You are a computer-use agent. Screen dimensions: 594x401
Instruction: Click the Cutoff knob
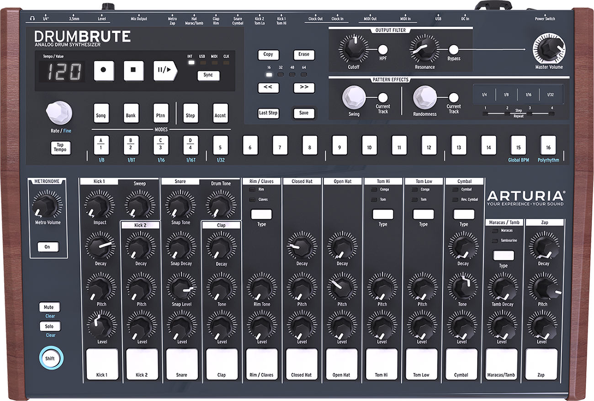click(354, 49)
